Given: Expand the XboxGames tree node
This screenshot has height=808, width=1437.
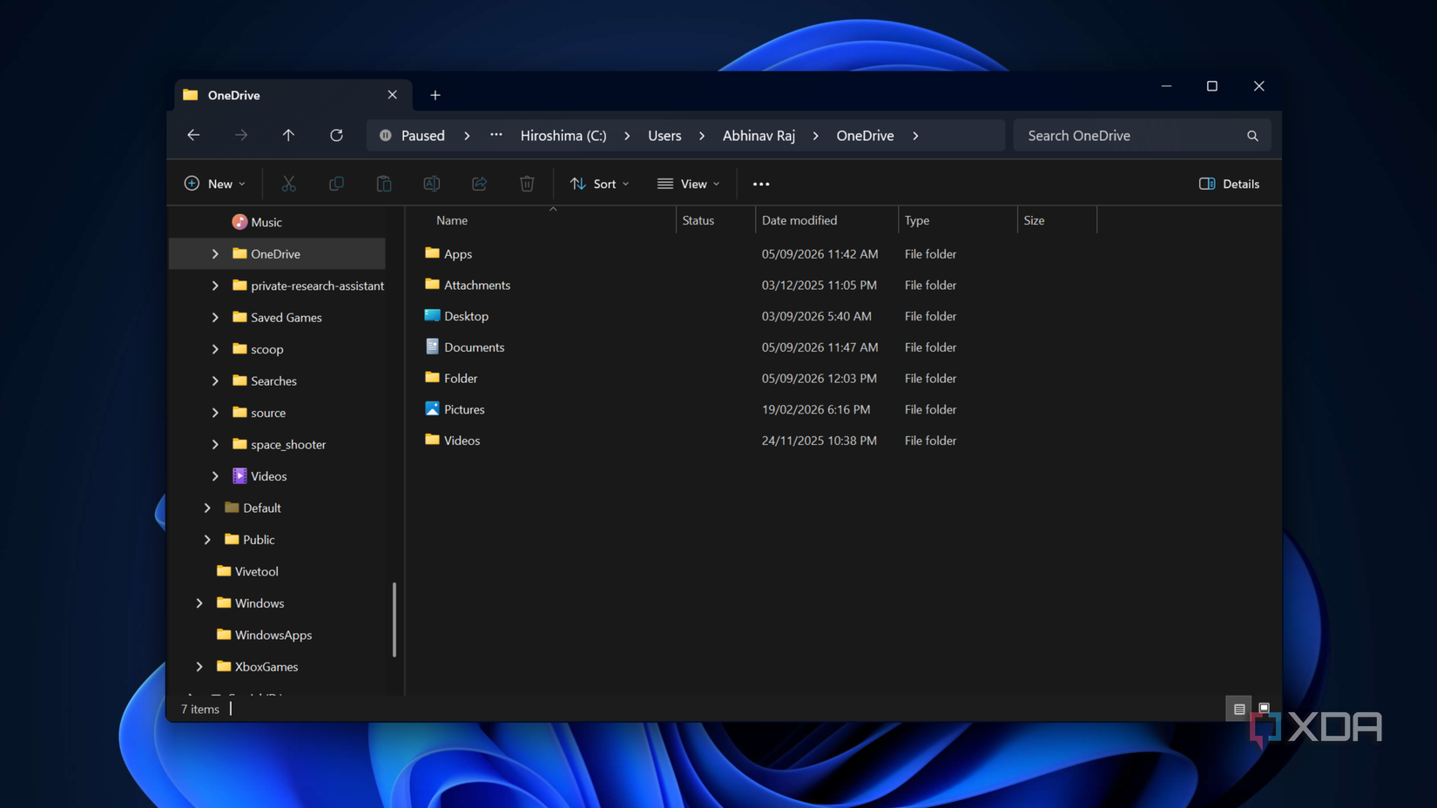Looking at the screenshot, I should point(199,667).
